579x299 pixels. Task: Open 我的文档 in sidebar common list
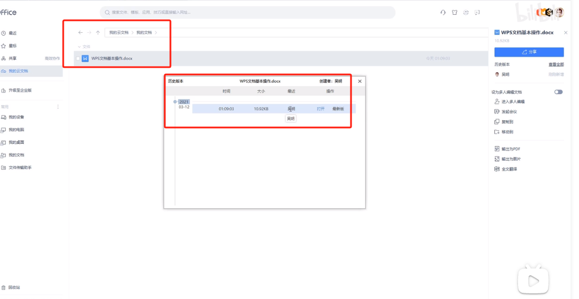(16, 155)
